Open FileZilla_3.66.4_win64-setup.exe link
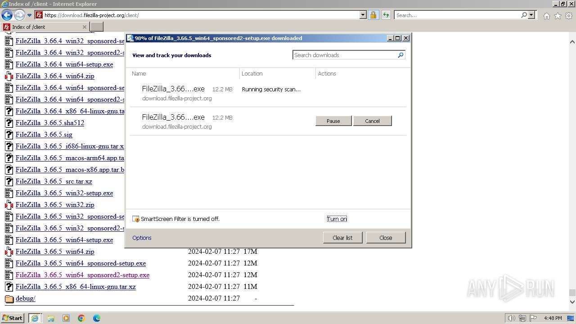Image resolution: width=576 pixels, height=324 pixels. tap(64, 64)
